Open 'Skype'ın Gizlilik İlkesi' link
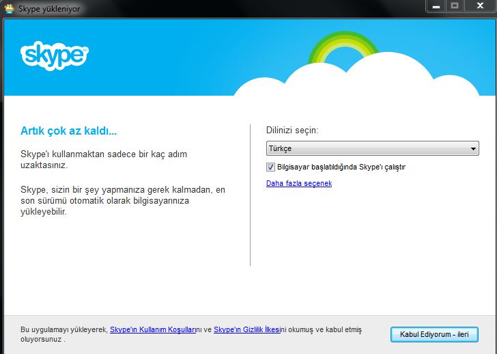Screen dimensions: 497x354 coord(246,329)
